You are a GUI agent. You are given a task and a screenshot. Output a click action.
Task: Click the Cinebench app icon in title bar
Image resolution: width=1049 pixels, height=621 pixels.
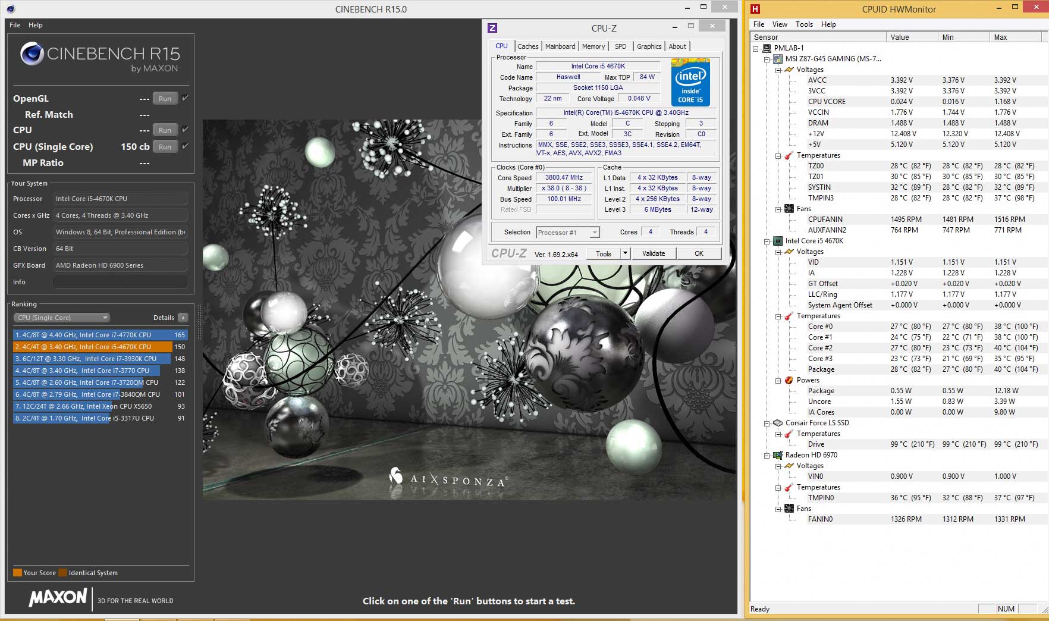[x=11, y=9]
